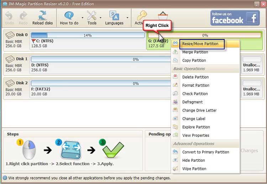Click the Format Partition pencil icon

coord(175,85)
